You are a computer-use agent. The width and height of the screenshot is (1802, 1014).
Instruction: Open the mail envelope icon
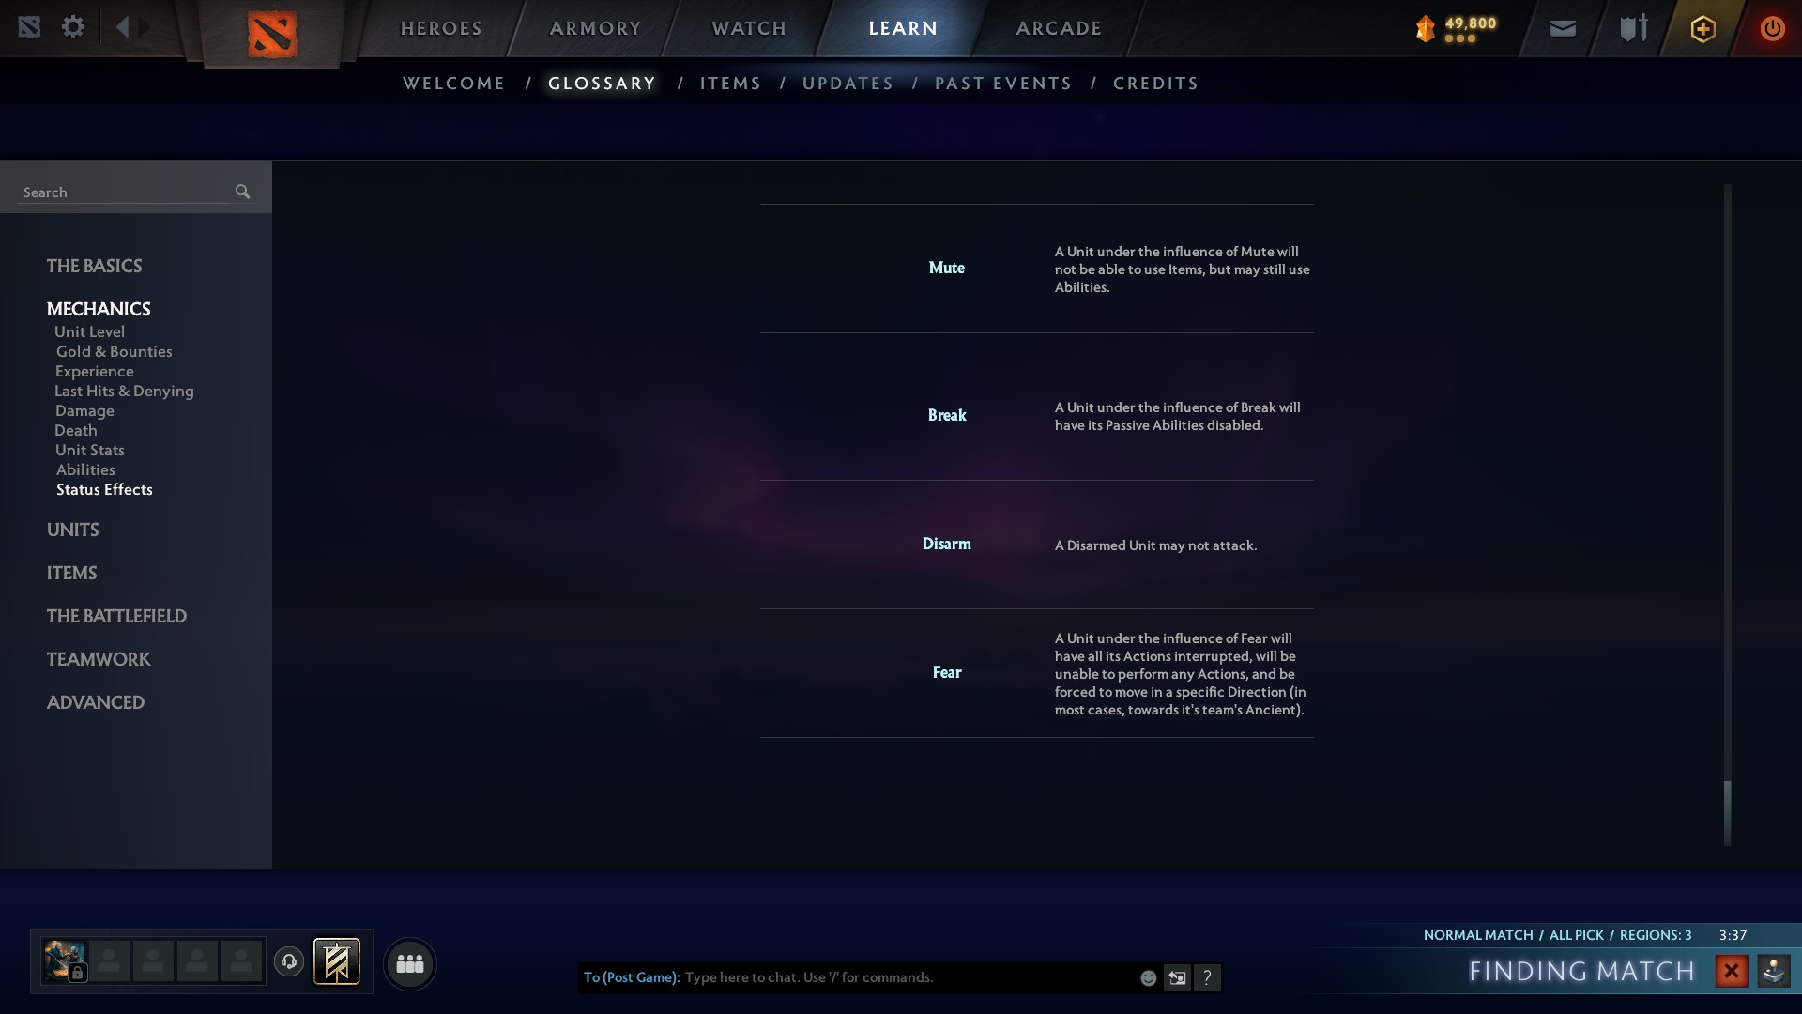(x=1563, y=29)
